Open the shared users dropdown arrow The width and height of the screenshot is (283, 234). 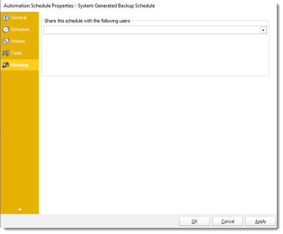(x=263, y=30)
